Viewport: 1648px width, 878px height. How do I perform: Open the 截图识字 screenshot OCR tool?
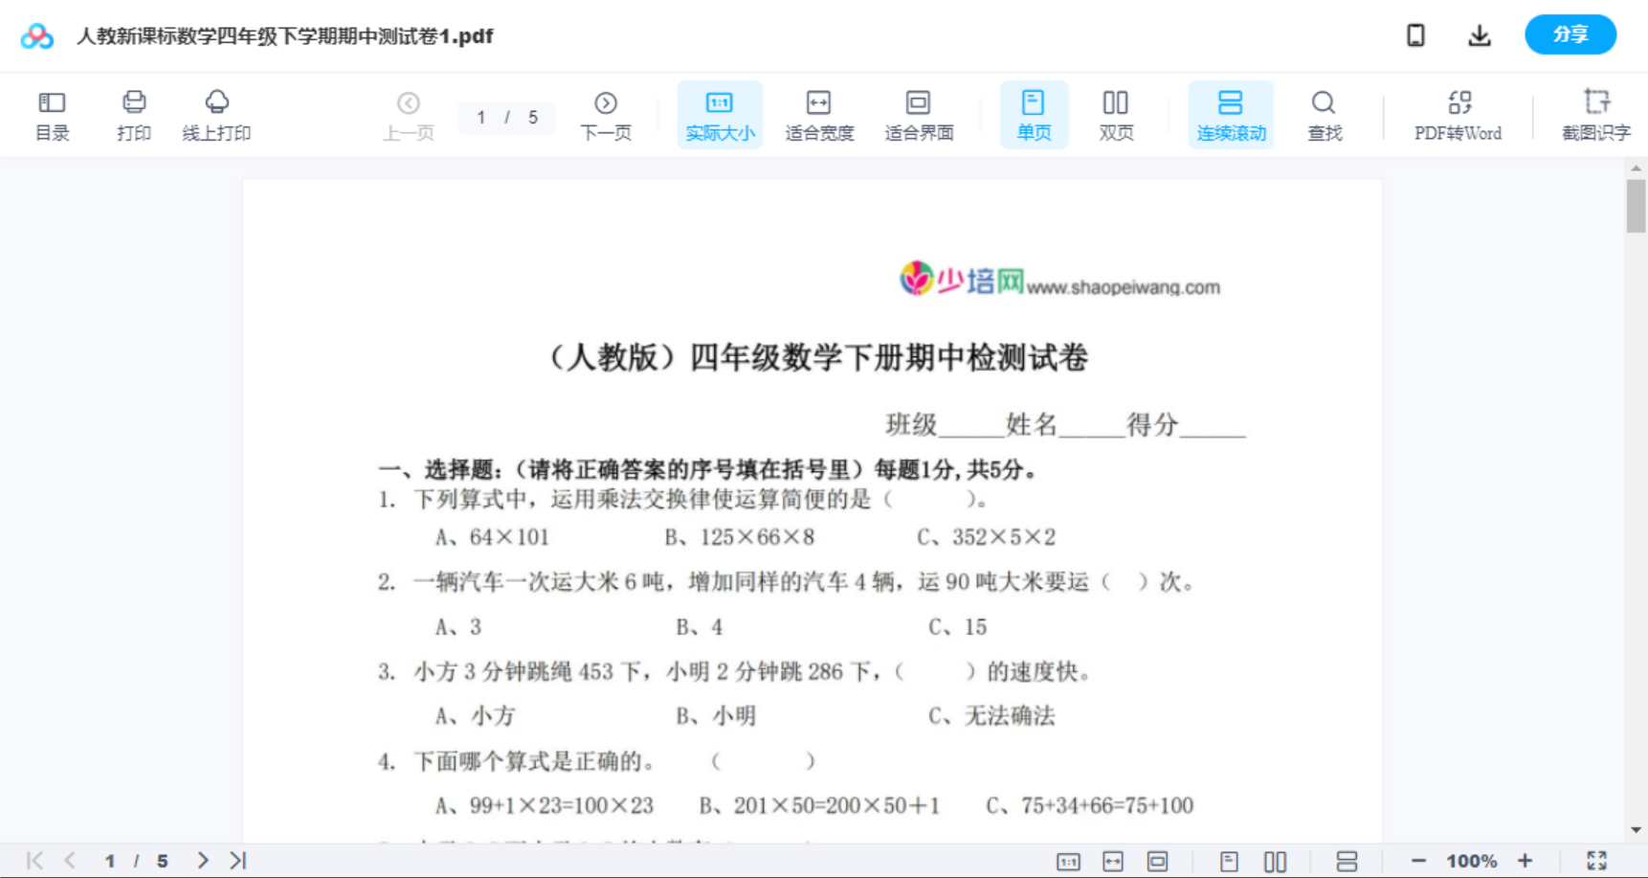[1596, 114]
